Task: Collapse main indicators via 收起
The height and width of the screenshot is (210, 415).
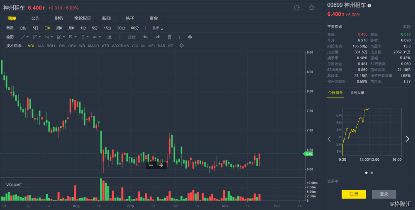Action: 407,27
